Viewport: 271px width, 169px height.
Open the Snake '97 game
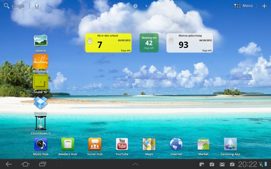(x=40, y=82)
